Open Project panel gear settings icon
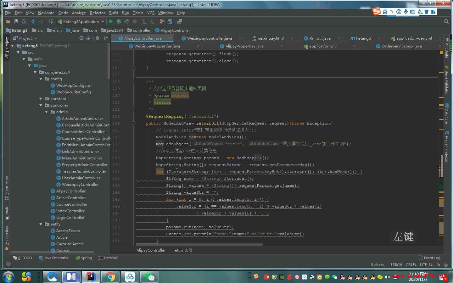Image resolution: width=453 pixels, height=283 pixels. 98,38
